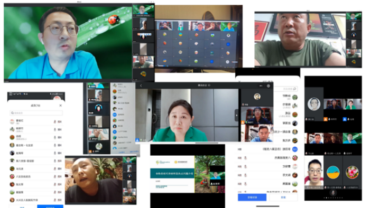The width and height of the screenshot is (370, 208).
Task: Click back arrow in center meeting header
Action: click(141, 86)
